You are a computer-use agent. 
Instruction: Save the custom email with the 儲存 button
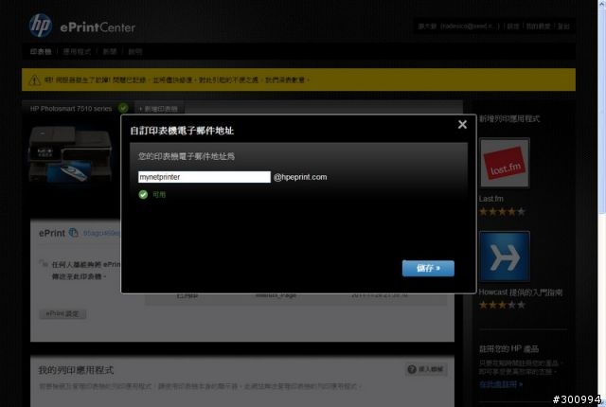point(428,268)
